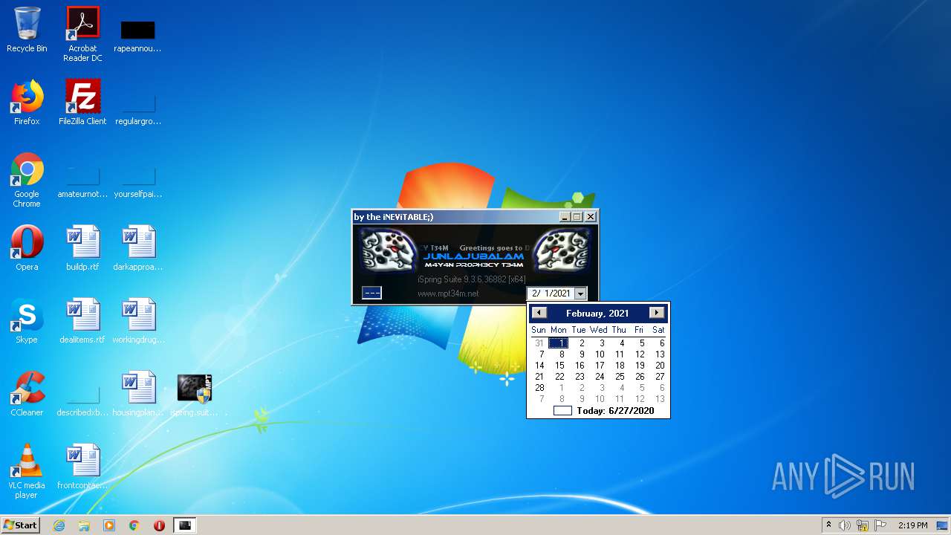Select yourselfpai... desktop file
Viewport: 951px width, 535px height.
tap(138, 181)
